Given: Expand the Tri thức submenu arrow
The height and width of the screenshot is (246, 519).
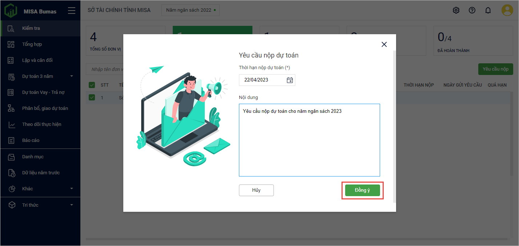Looking at the screenshot, I should pos(72,205).
